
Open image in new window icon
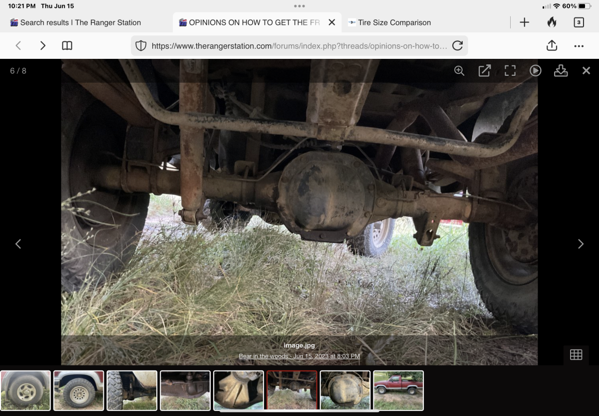point(484,71)
